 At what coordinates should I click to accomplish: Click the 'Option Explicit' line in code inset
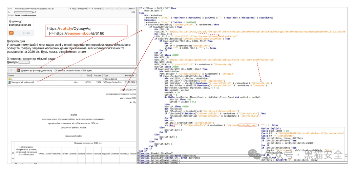pyautogui.click(x=271, y=129)
